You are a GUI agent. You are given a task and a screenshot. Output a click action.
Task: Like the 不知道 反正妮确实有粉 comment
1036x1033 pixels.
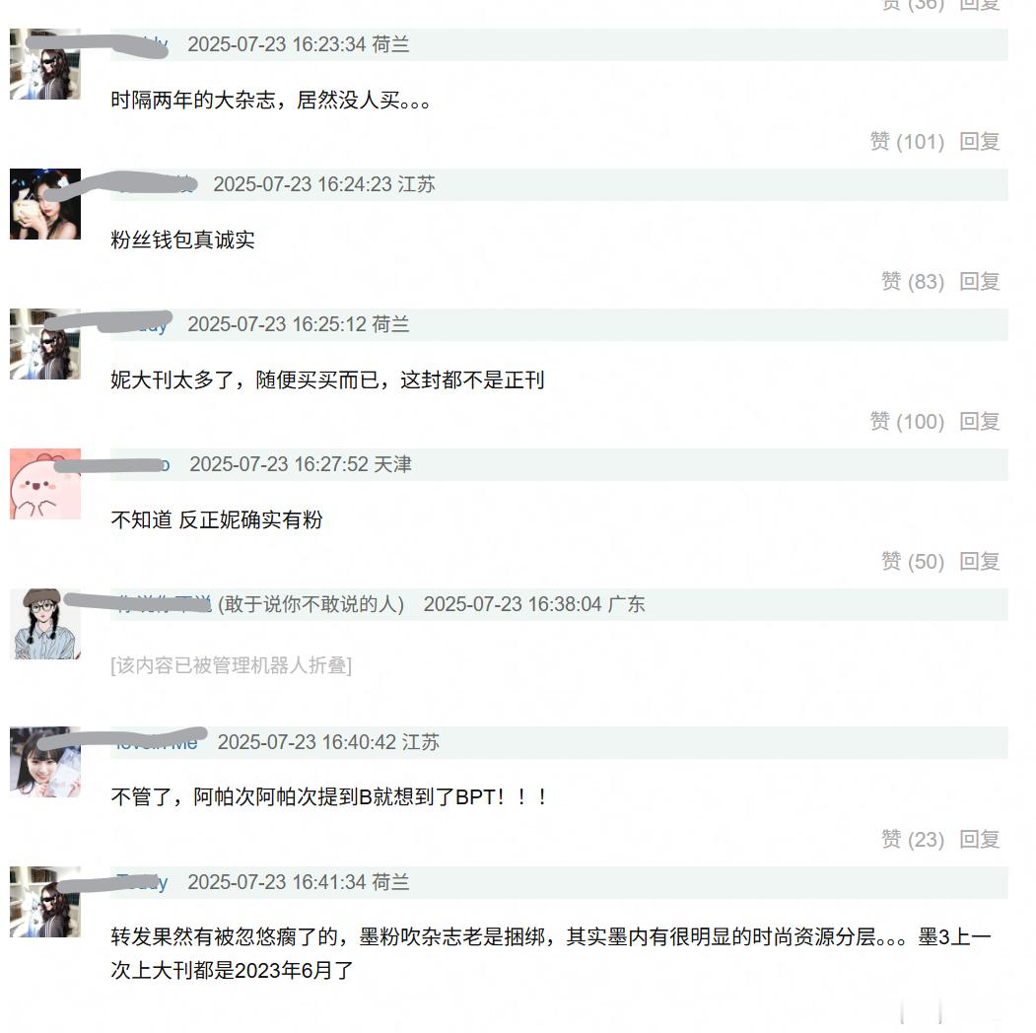coord(913,562)
